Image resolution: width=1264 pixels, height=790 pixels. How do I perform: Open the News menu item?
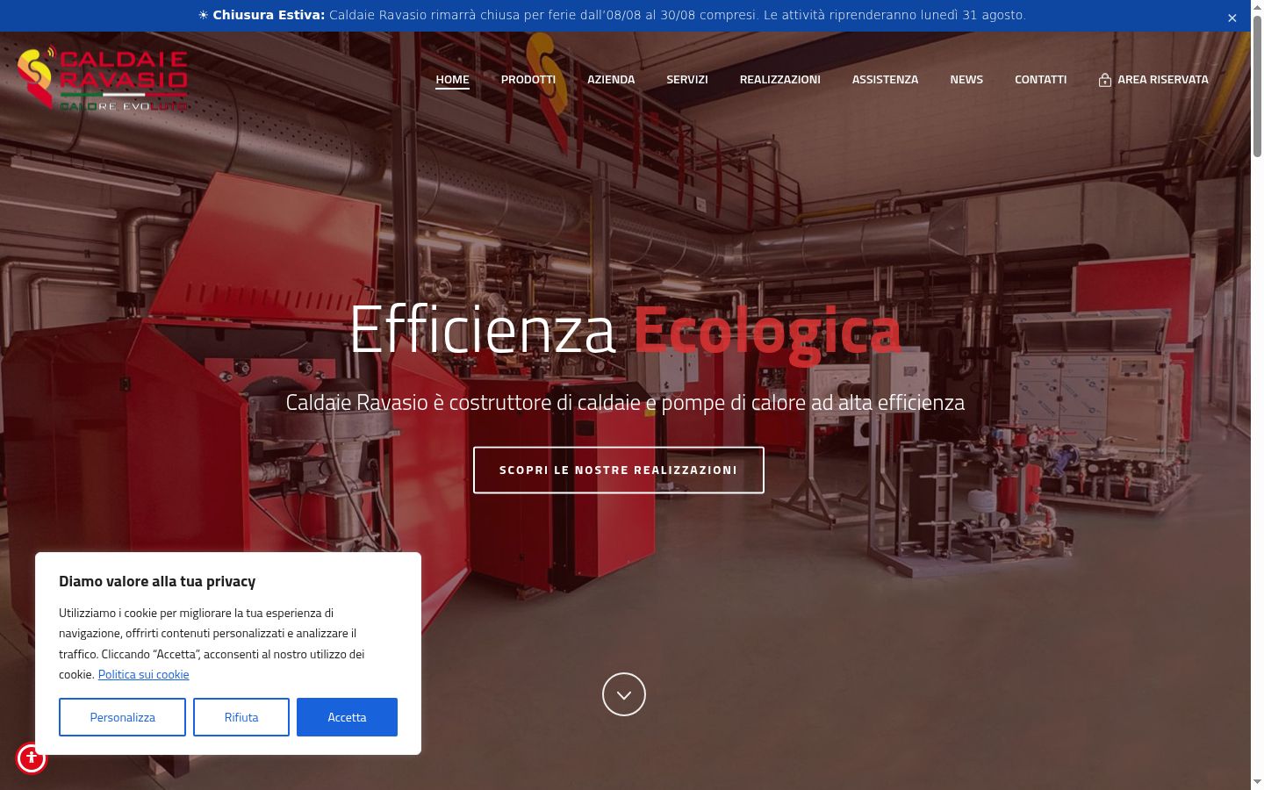(x=966, y=79)
